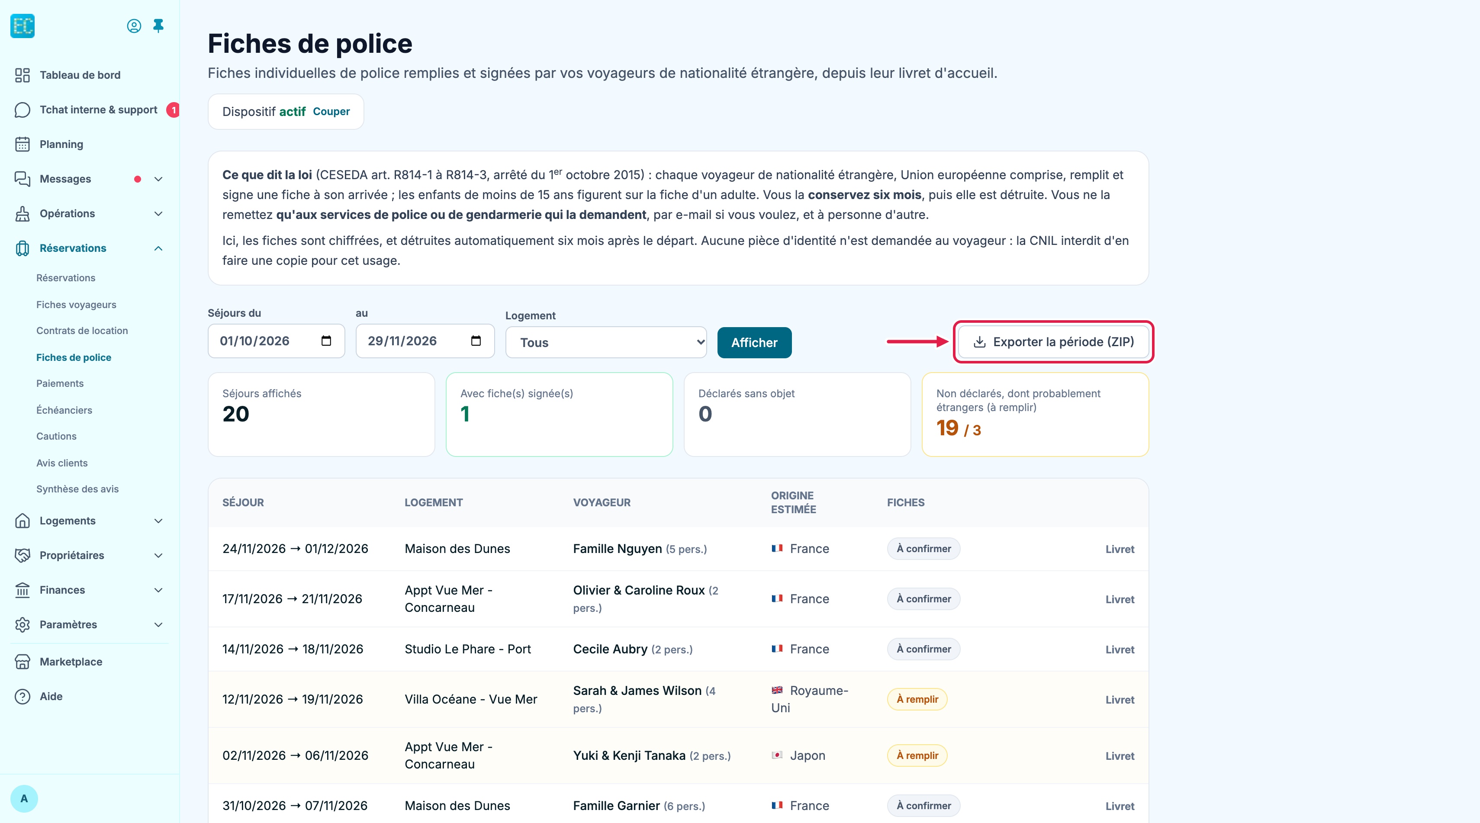Click the Opérations sidebar icon
Image resolution: width=1480 pixels, height=823 pixels.
coord(23,214)
